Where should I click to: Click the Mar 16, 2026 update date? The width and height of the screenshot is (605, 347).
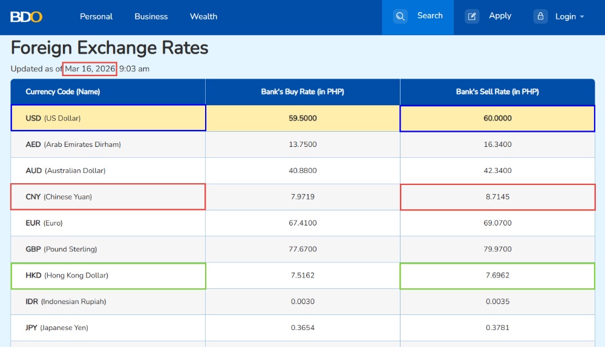[90, 69]
